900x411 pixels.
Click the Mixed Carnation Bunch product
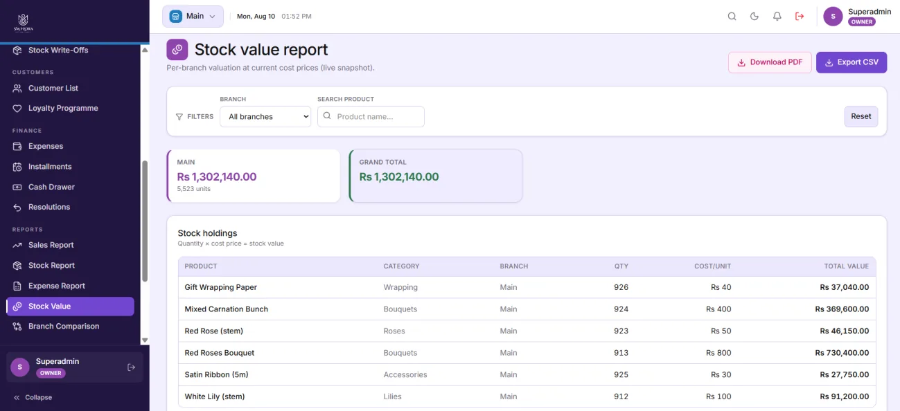tap(227, 309)
